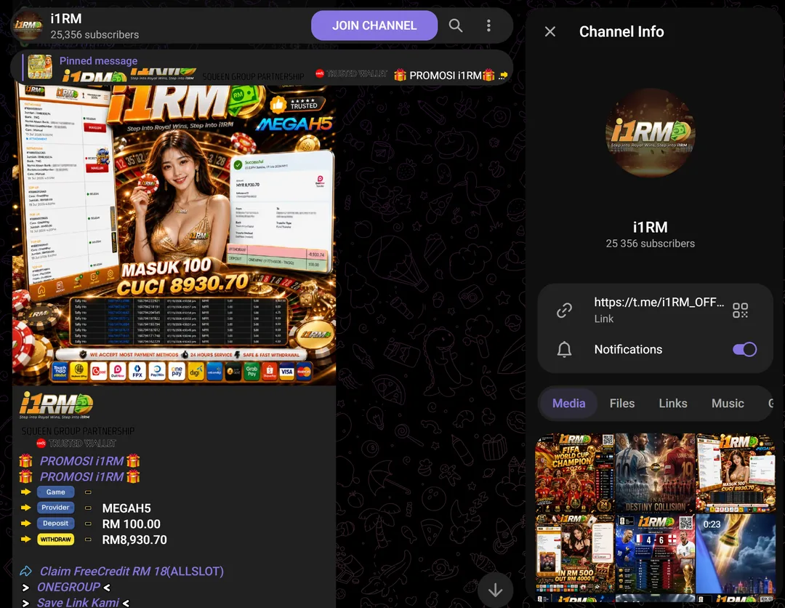Close the Channel Info panel
Screen dimensions: 785x608
coord(549,31)
